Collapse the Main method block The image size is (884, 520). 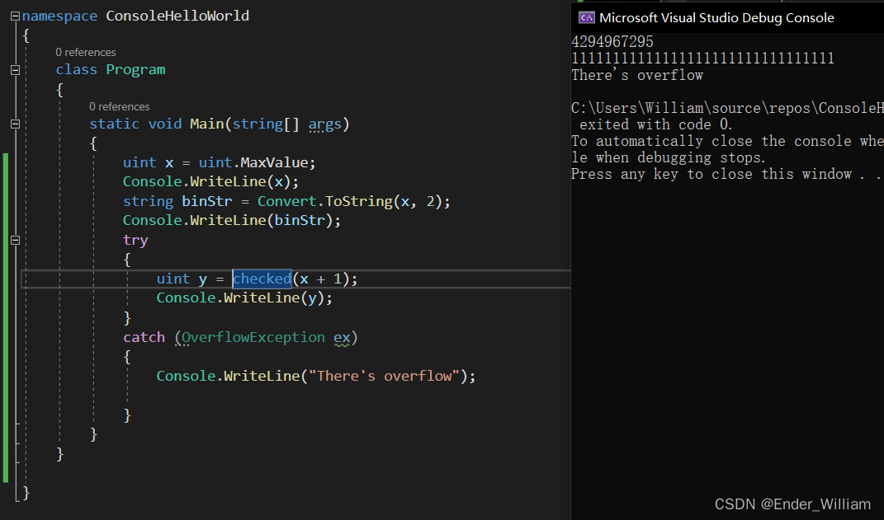[x=15, y=124]
